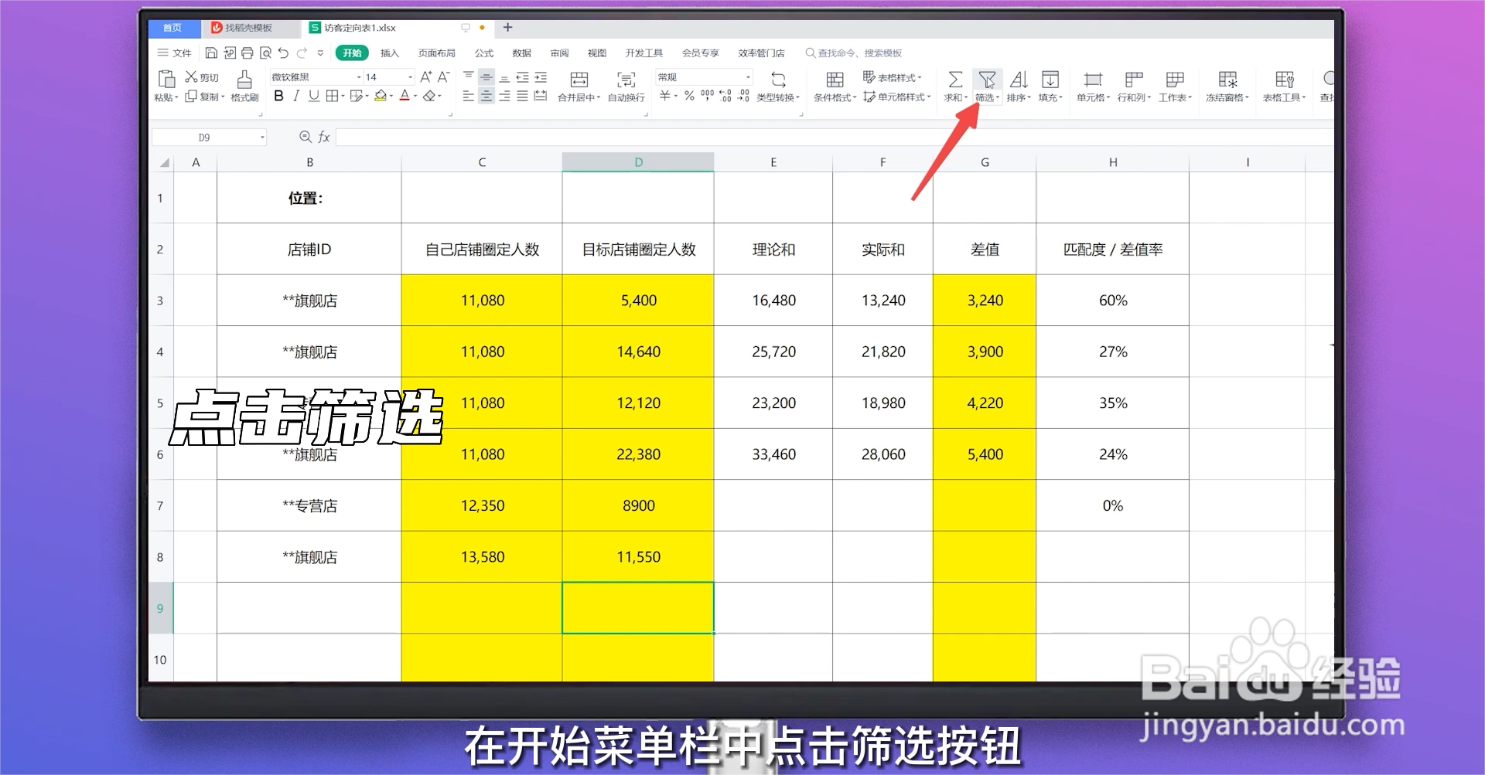This screenshot has width=1485, height=775.
Task: Switch to the 公式 ribbon tab
Action: [x=484, y=53]
